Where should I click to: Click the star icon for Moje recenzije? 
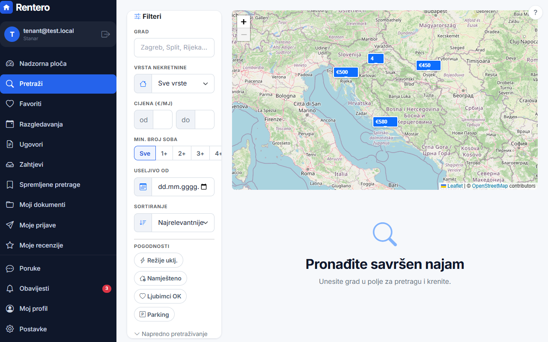pos(10,245)
